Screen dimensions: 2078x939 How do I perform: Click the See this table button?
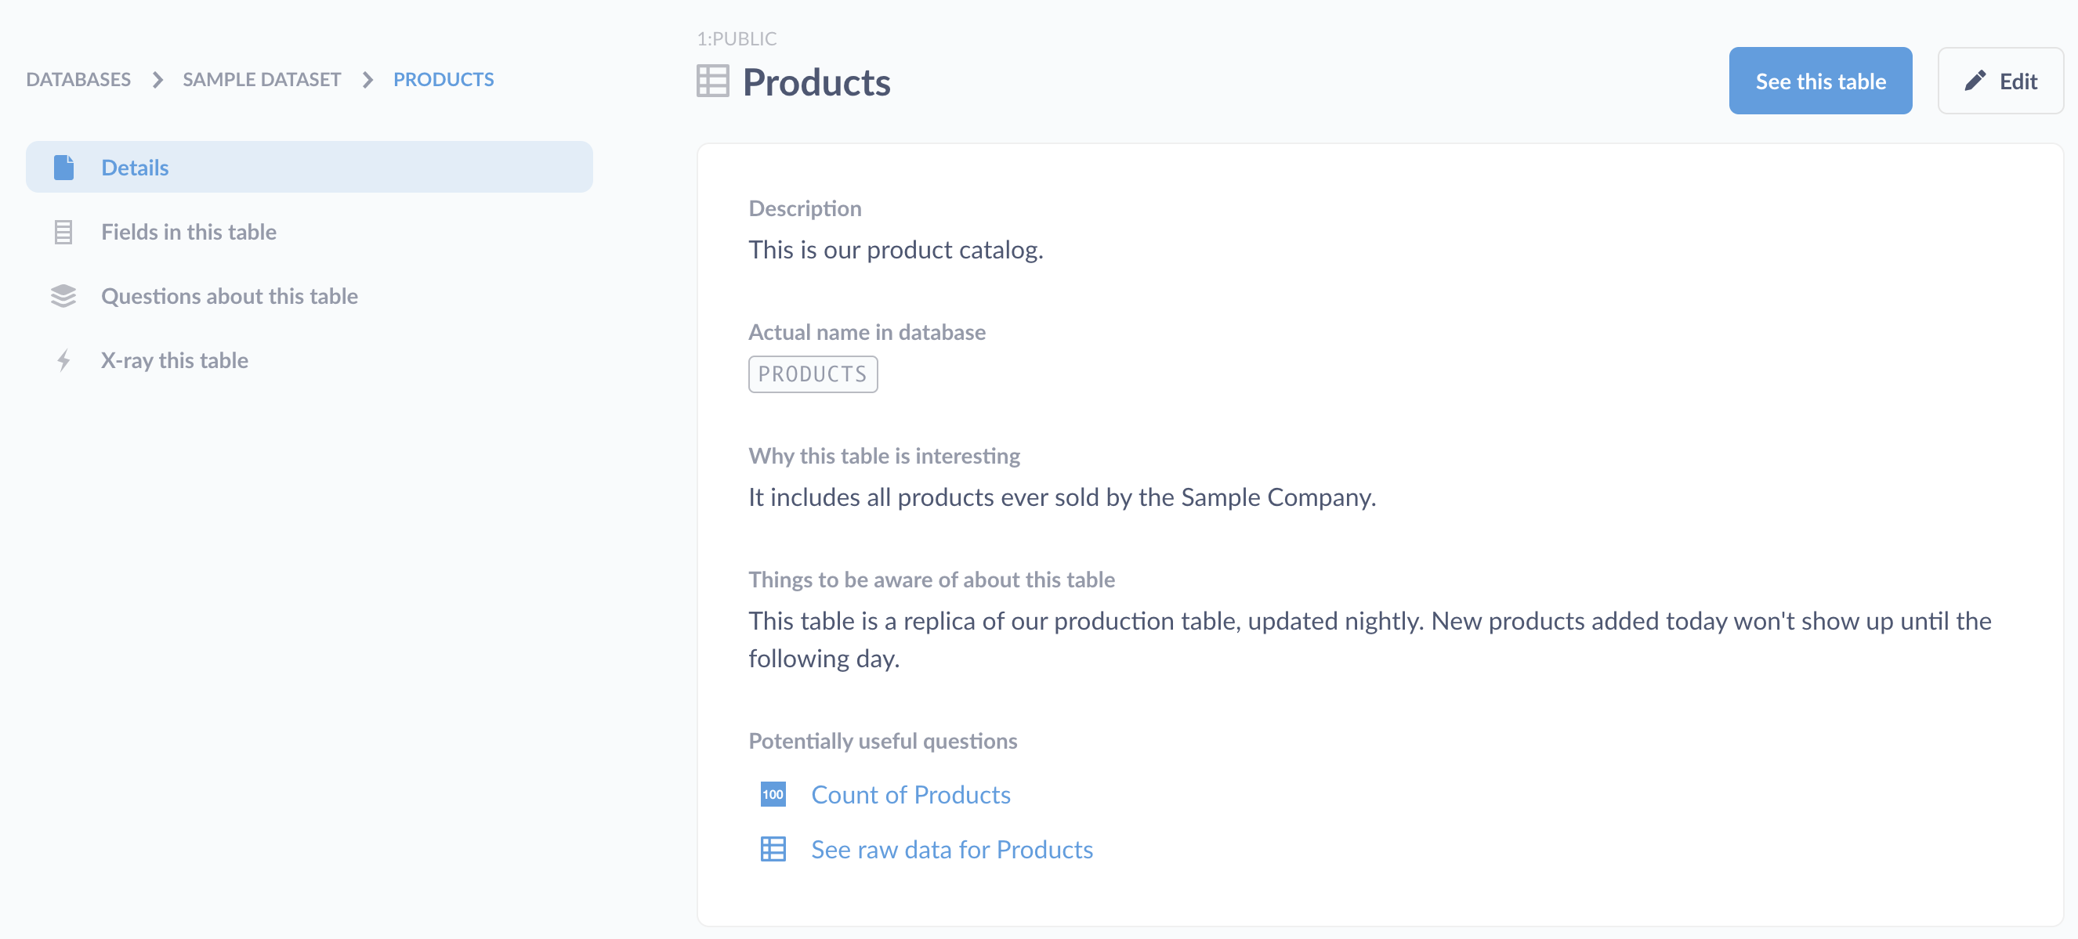1821,79
